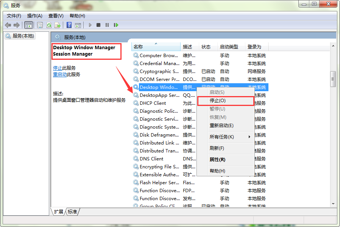Click the 重启动 service link
340x227 pixels.
coord(60,75)
